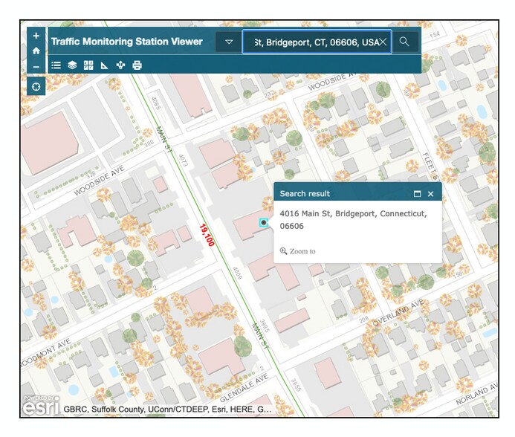Clear the search address text
Image resolution: width=515 pixels, height=437 pixels.
click(383, 42)
